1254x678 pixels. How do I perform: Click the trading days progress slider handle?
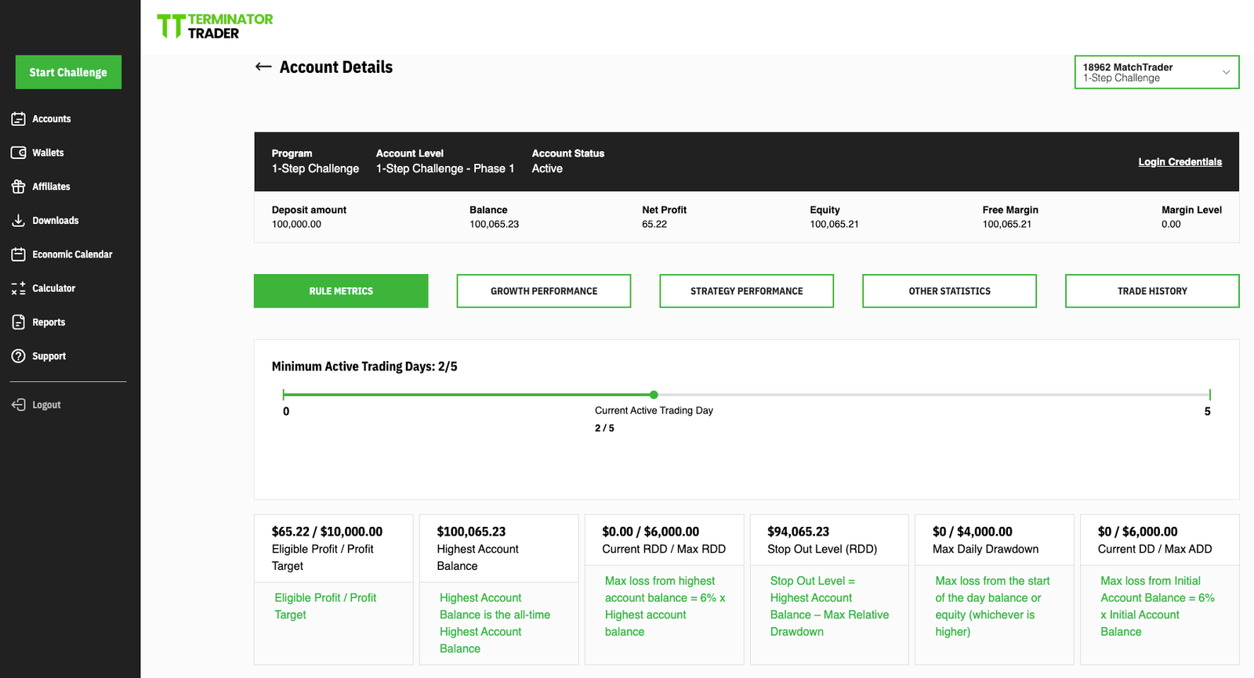pyautogui.click(x=654, y=395)
